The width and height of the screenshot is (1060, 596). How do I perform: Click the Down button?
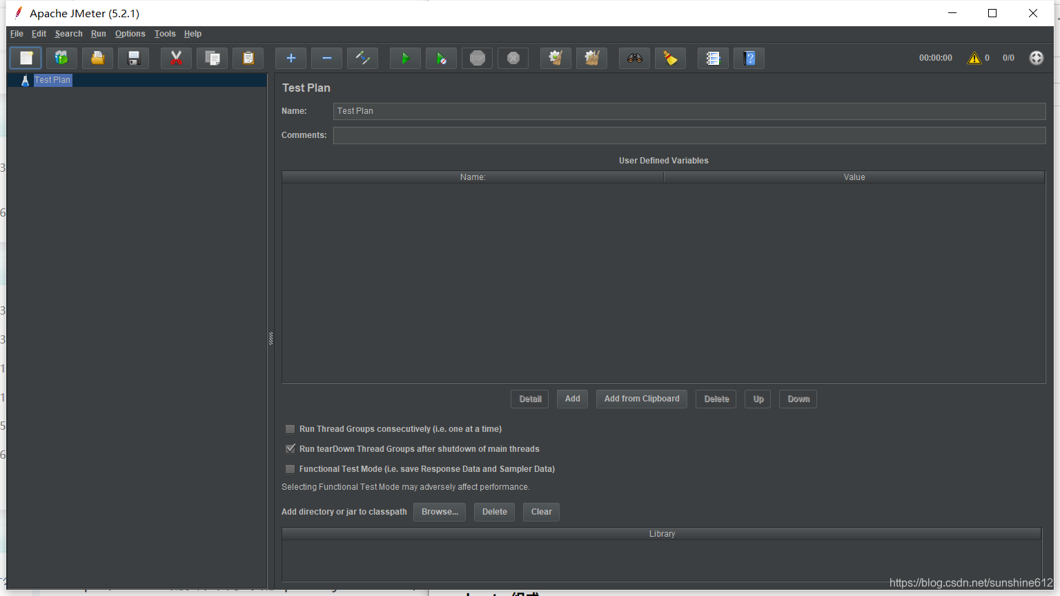[798, 399]
